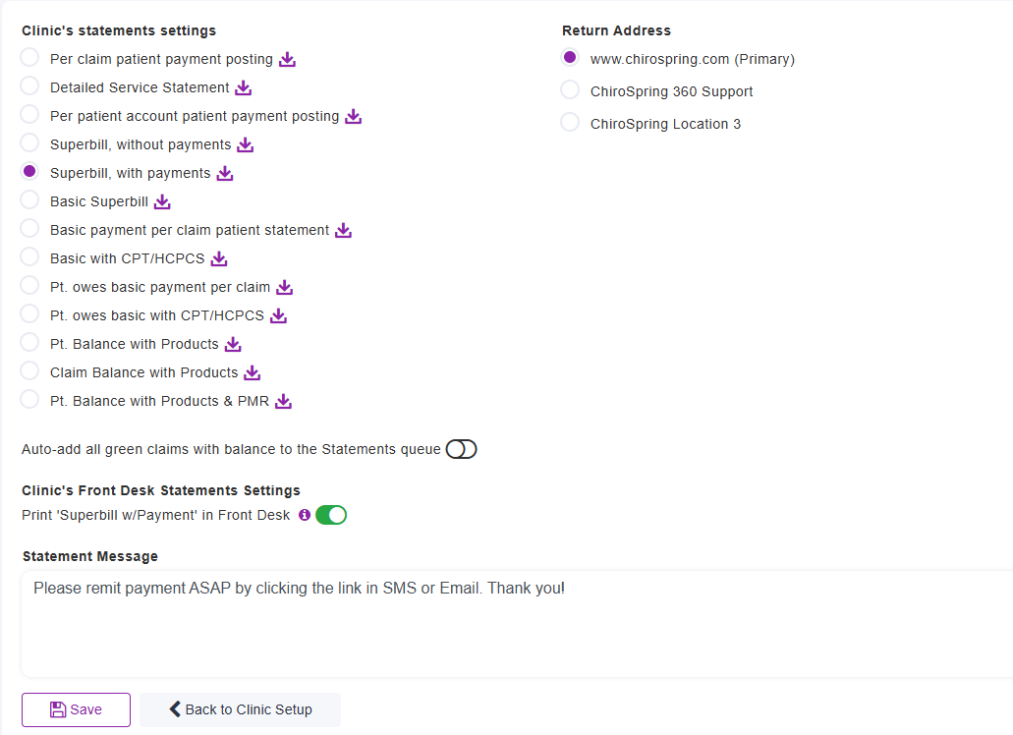Download Pt. Balance with Products & PMR sample
Image resolution: width=1013 pixels, height=735 pixels.
(x=284, y=401)
